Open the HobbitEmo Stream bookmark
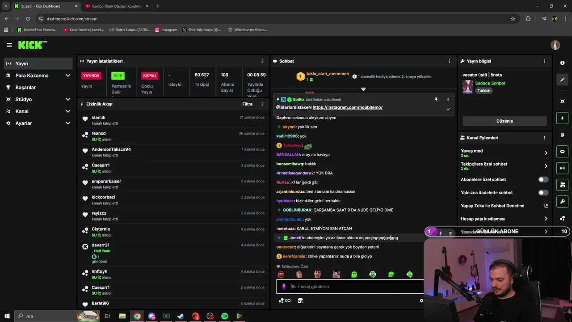This screenshot has height=322, width=572. click(37, 30)
